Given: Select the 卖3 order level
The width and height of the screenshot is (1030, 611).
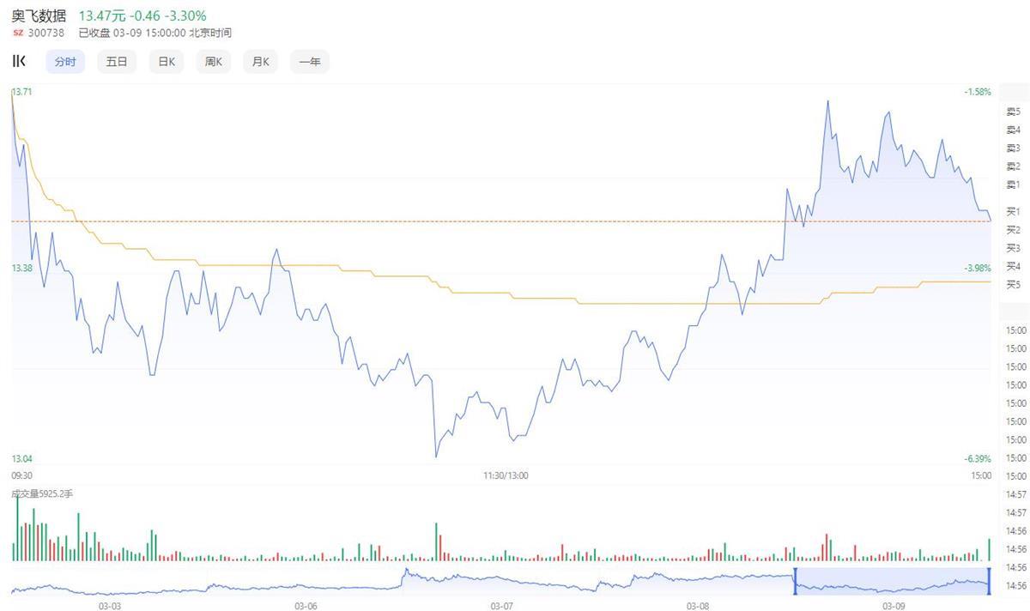Looking at the screenshot, I should click(x=1013, y=148).
